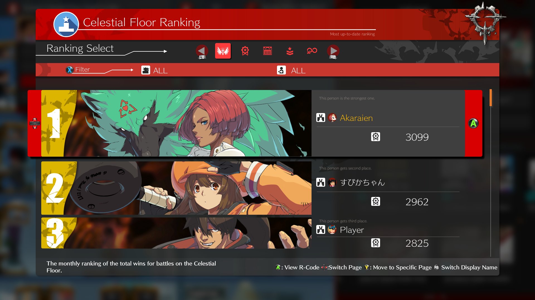Click win badge icon beside 2825

376,243
